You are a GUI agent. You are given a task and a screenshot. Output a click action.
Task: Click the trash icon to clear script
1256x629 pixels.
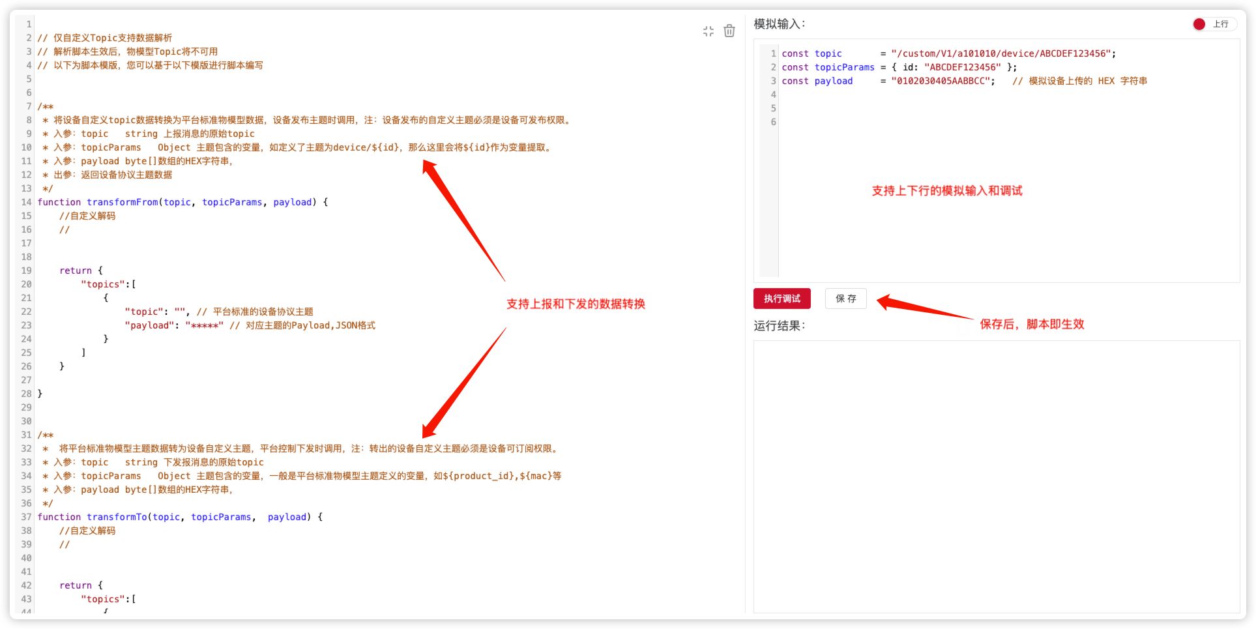(729, 31)
